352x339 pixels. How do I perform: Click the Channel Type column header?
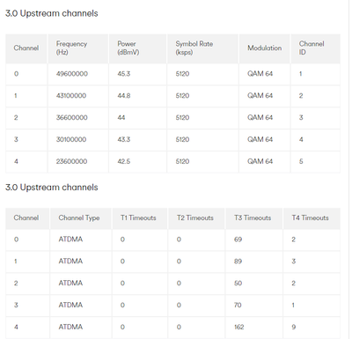(x=79, y=217)
